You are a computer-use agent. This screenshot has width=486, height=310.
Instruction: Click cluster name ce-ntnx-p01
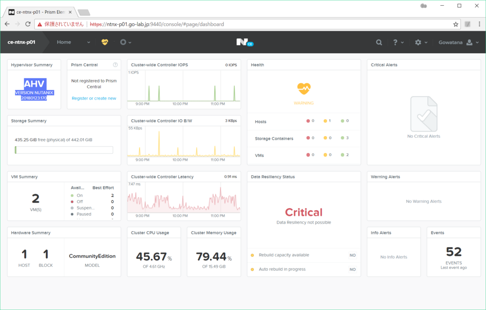pos(21,42)
